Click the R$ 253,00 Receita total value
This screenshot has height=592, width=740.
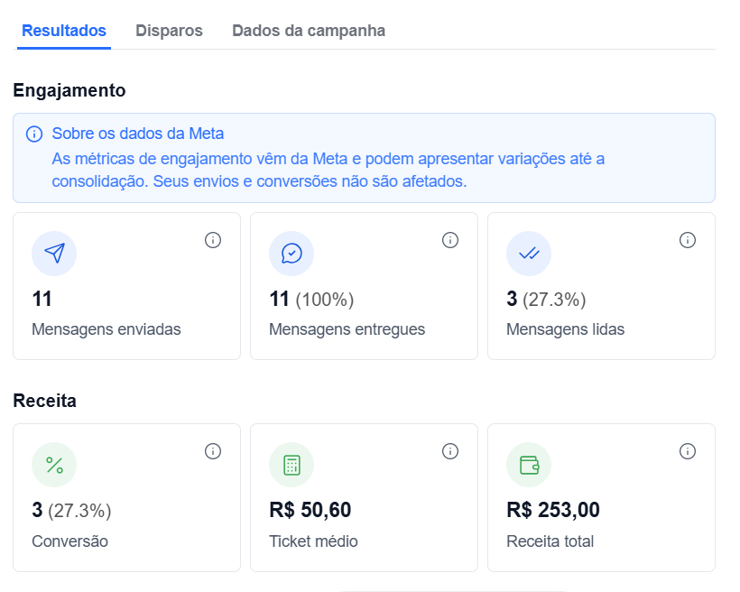(x=553, y=510)
